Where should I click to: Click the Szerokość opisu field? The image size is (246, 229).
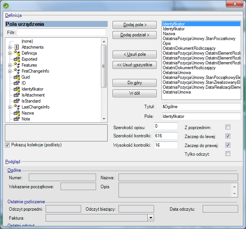coord(166,126)
